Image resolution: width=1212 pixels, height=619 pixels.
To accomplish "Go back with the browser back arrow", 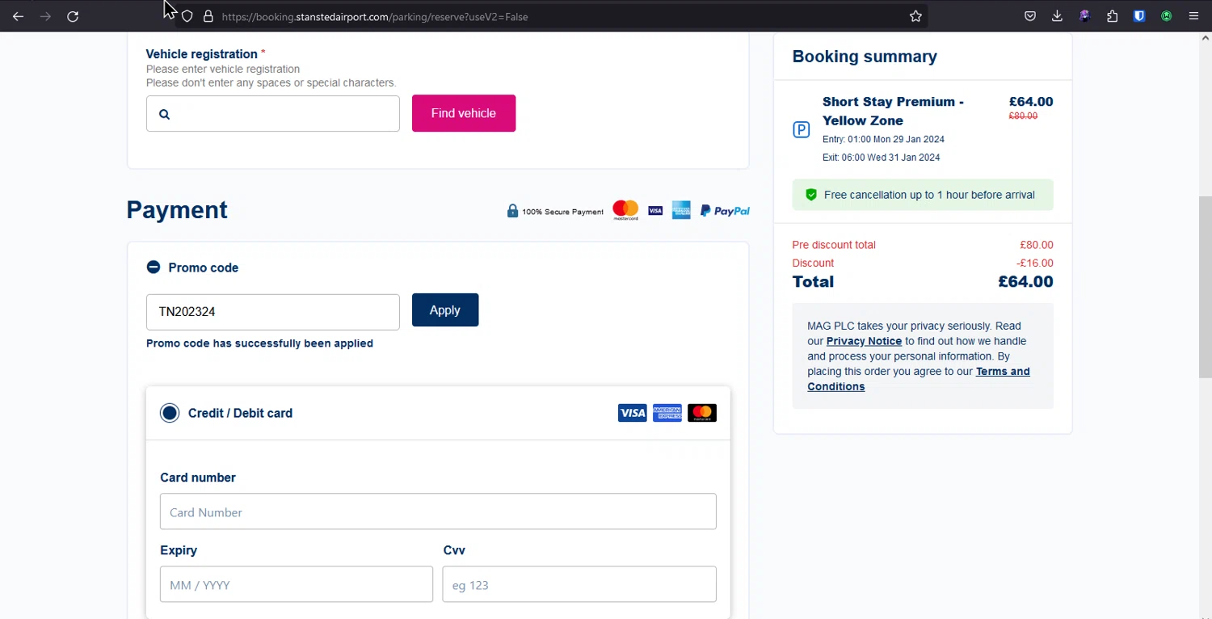I will click(x=18, y=16).
